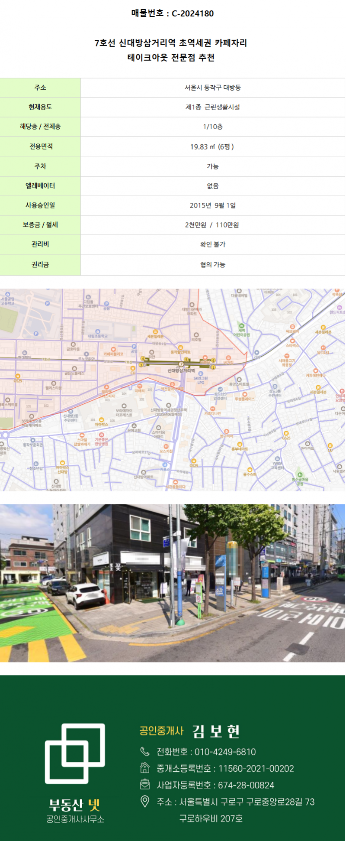
Task: Click the 대림초등학교 school marker
Action: (x=98, y=331)
